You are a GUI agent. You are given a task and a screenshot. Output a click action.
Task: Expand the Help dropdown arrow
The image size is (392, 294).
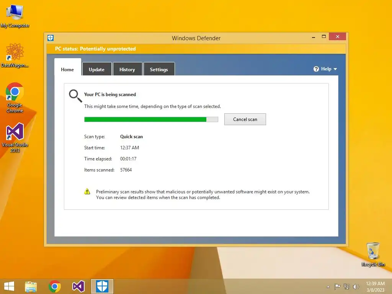click(335, 69)
